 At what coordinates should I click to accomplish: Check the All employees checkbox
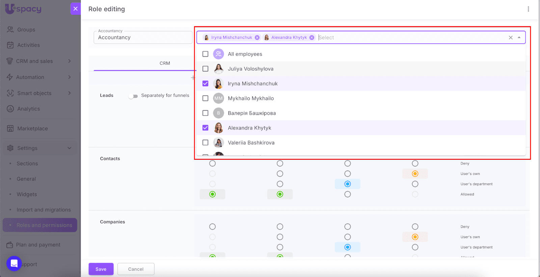[x=205, y=54]
